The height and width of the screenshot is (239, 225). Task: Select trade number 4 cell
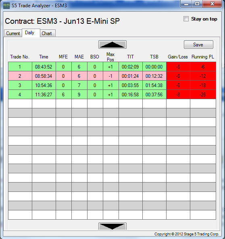click(x=20, y=94)
